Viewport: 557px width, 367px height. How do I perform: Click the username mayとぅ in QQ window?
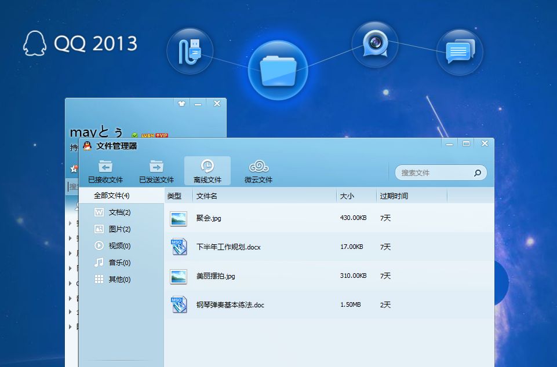click(x=96, y=132)
